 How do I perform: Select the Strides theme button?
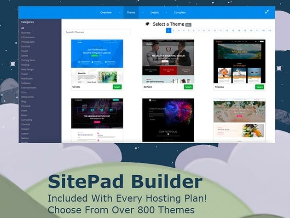click(117, 87)
